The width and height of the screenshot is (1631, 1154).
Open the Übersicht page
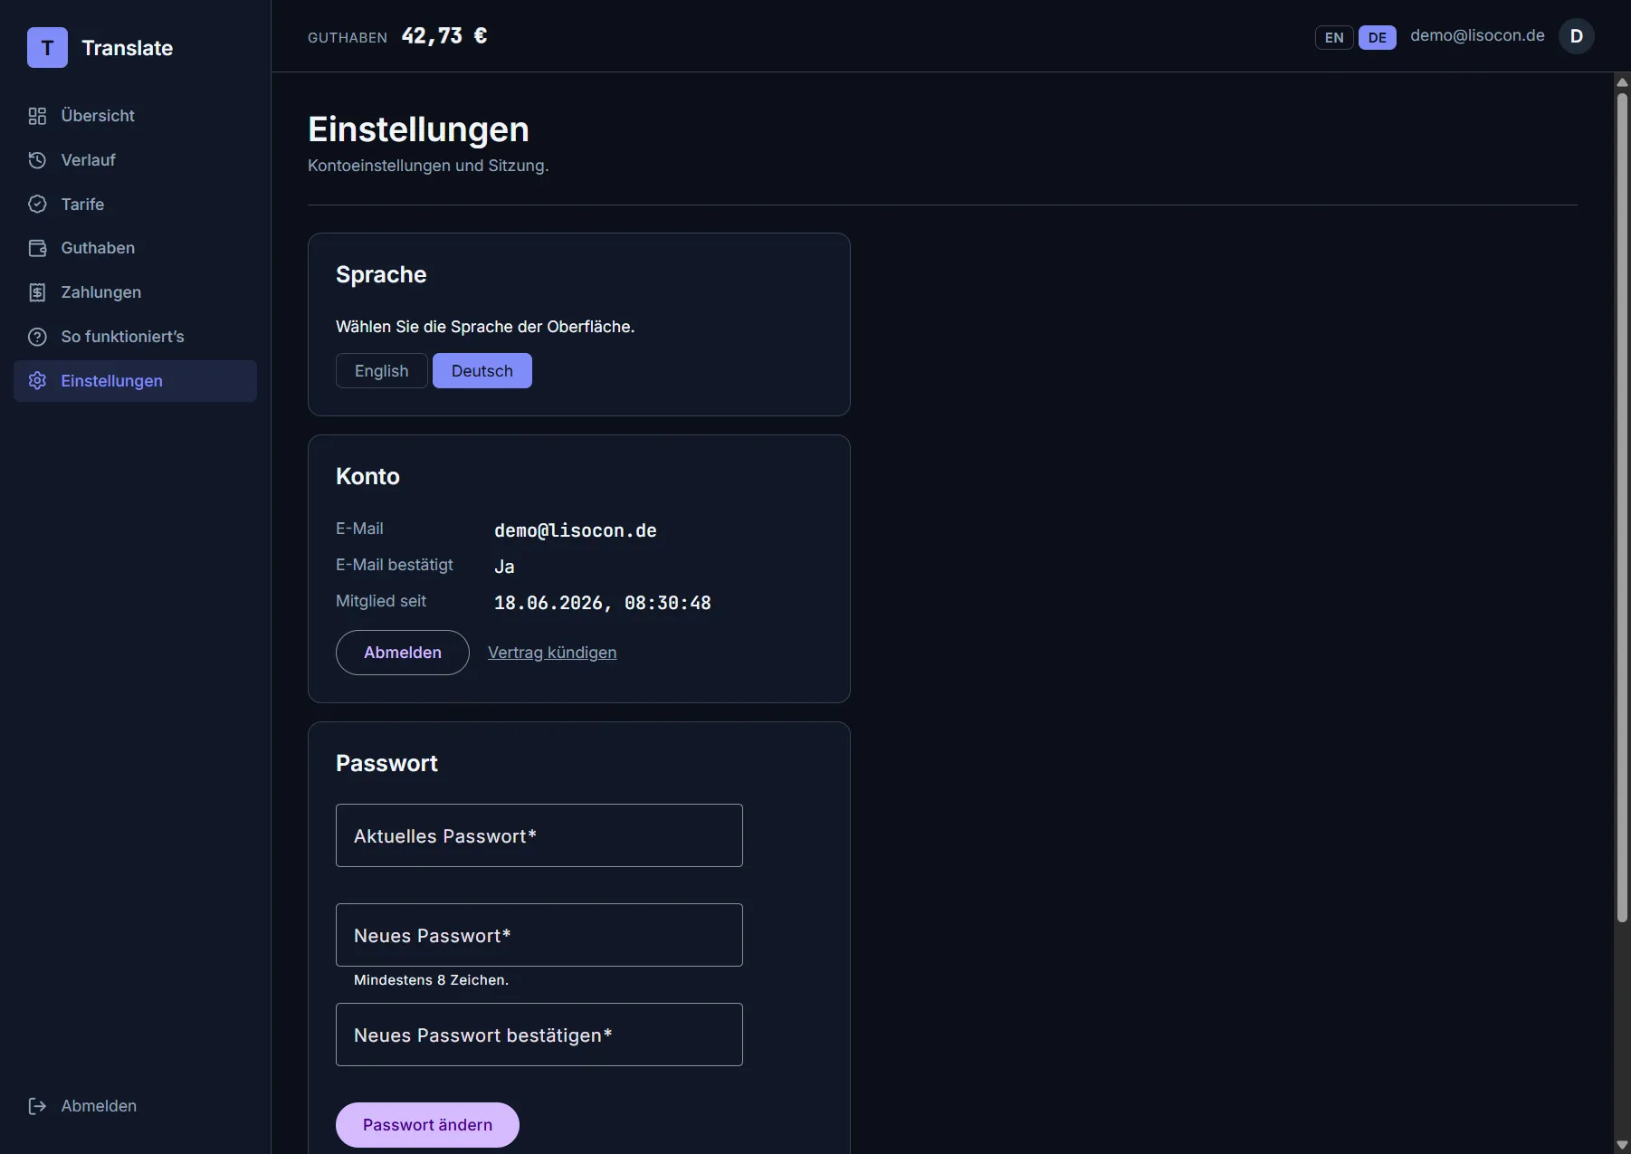[x=136, y=116]
